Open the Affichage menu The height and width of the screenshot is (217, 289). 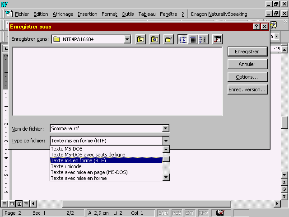click(x=63, y=14)
